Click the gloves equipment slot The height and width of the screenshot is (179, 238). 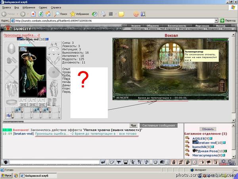(x=12, y=60)
